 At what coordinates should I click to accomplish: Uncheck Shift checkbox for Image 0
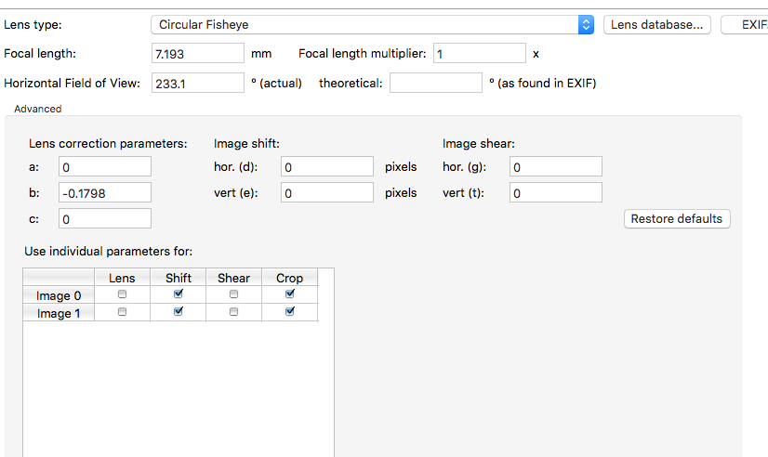pos(179,294)
